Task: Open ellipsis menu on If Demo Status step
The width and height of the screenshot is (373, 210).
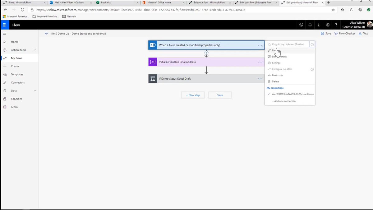Action: (260, 79)
